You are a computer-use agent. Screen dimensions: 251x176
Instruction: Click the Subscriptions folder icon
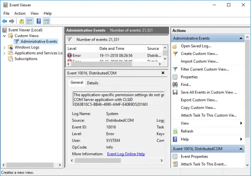point(10,59)
